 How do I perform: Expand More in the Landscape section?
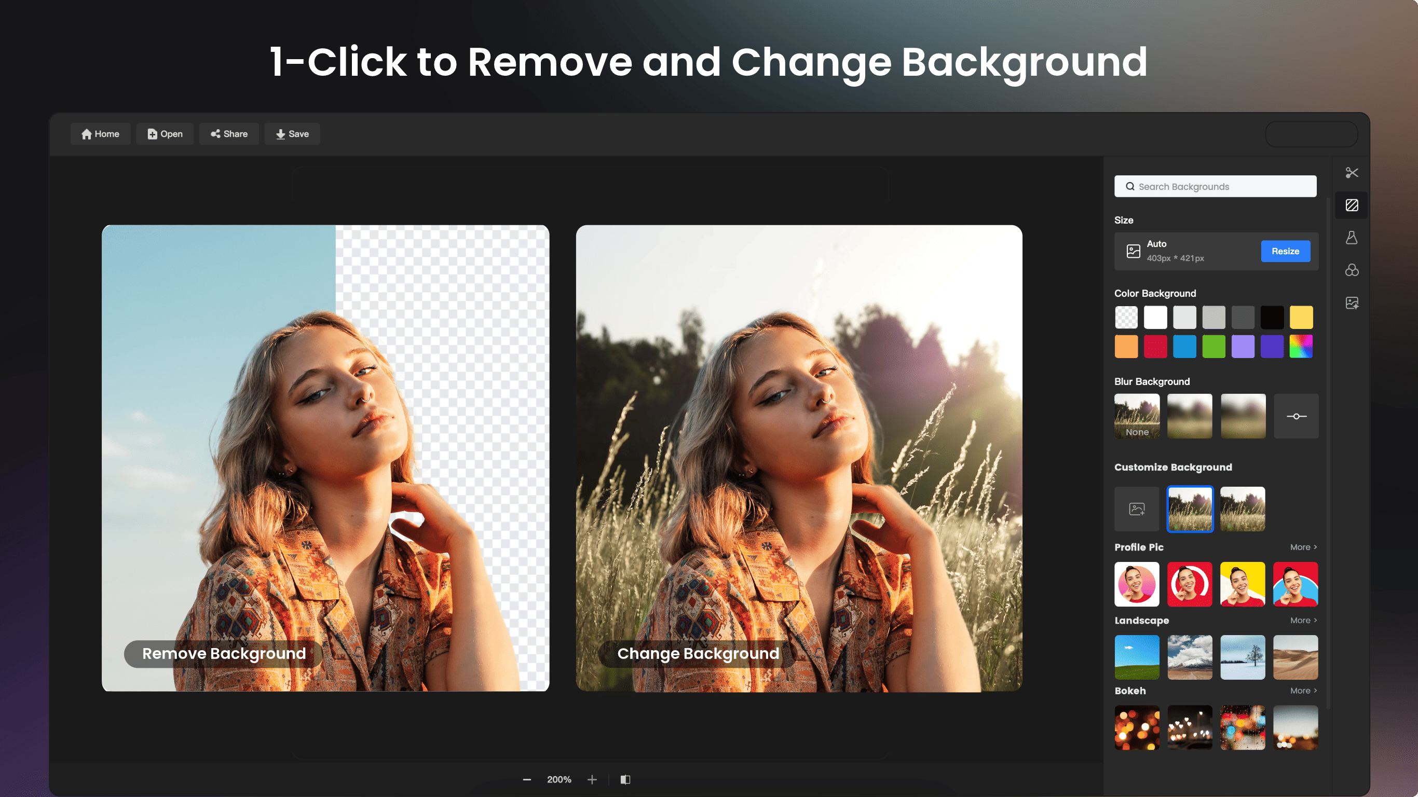1303,620
